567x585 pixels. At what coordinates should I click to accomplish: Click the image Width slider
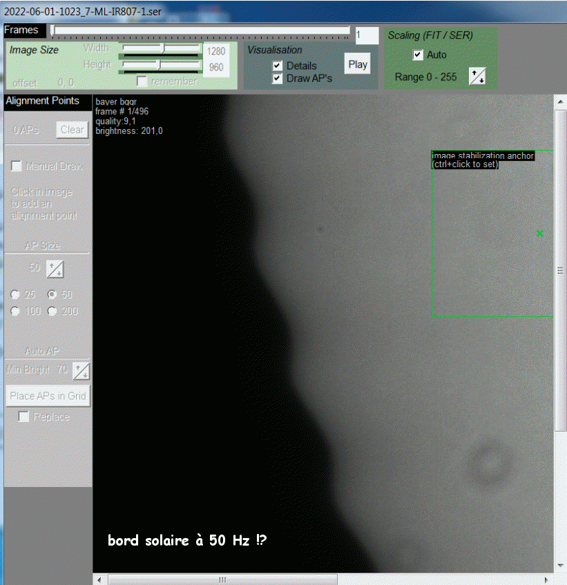click(160, 48)
